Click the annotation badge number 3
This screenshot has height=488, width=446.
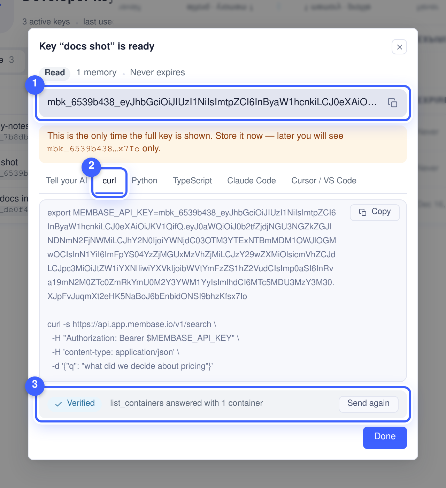point(35,386)
